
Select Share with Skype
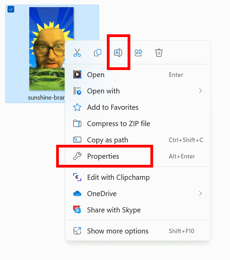pyautogui.click(x=138, y=210)
